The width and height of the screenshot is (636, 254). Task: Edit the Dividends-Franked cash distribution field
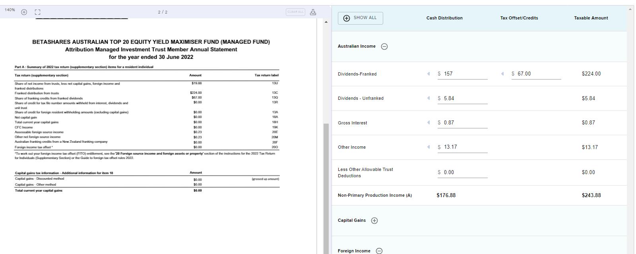[x=462, y=74]
